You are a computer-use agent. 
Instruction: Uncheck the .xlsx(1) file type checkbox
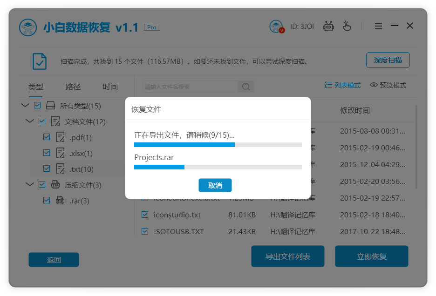[47, 153]
